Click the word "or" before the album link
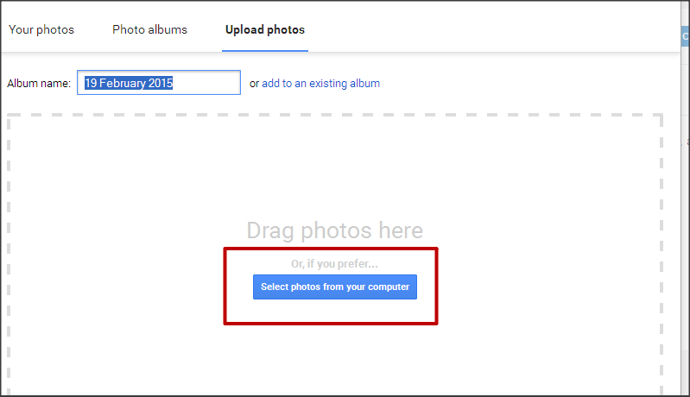The image size is (690, 397). point(254,84)
